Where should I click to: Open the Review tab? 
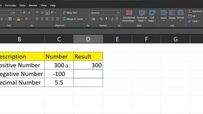click(x=33, y=5)
